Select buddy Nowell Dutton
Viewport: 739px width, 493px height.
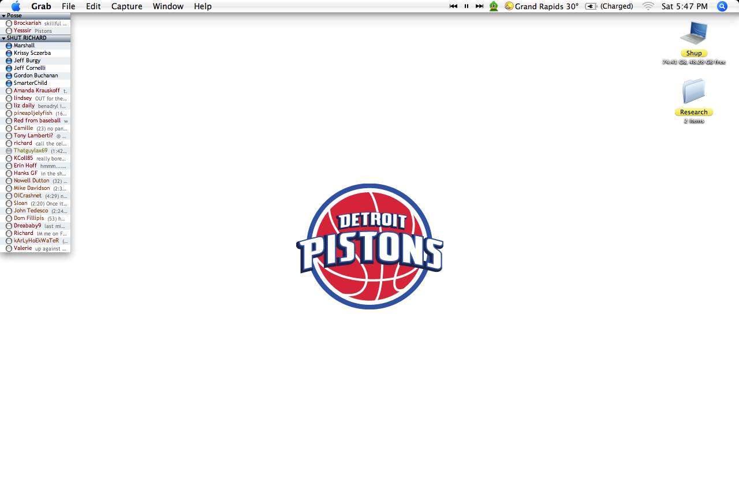coord(35,181)
